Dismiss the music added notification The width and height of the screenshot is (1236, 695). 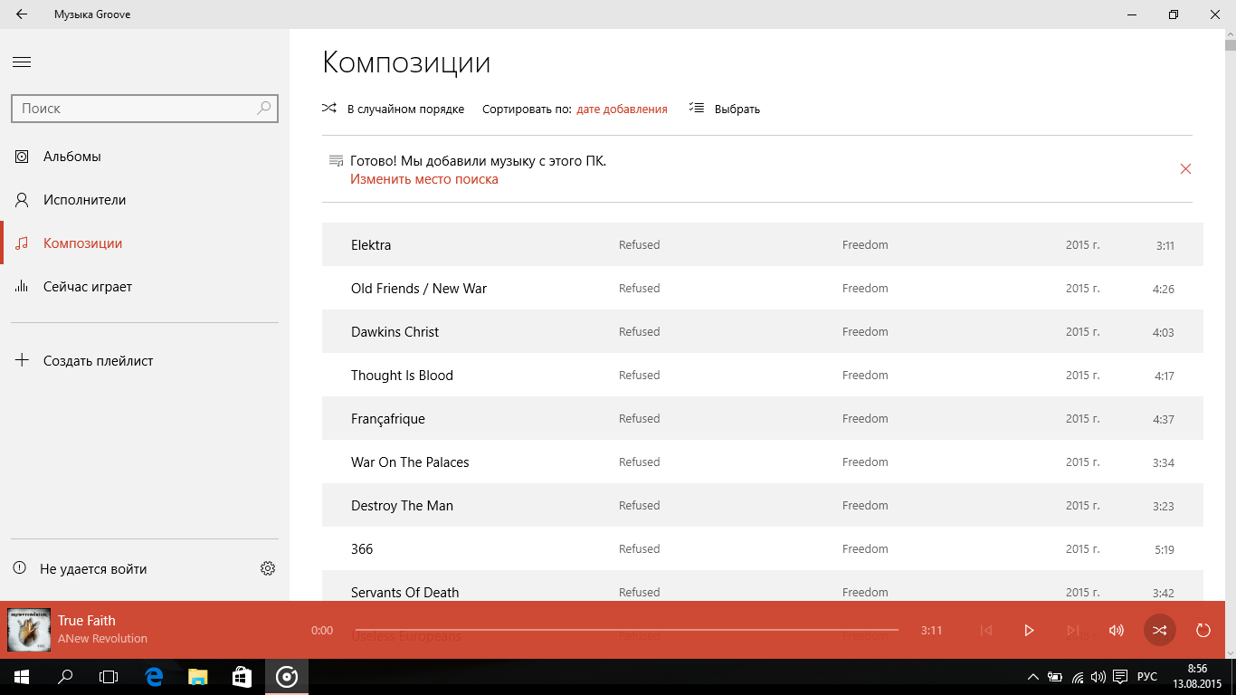[1185, 169]
